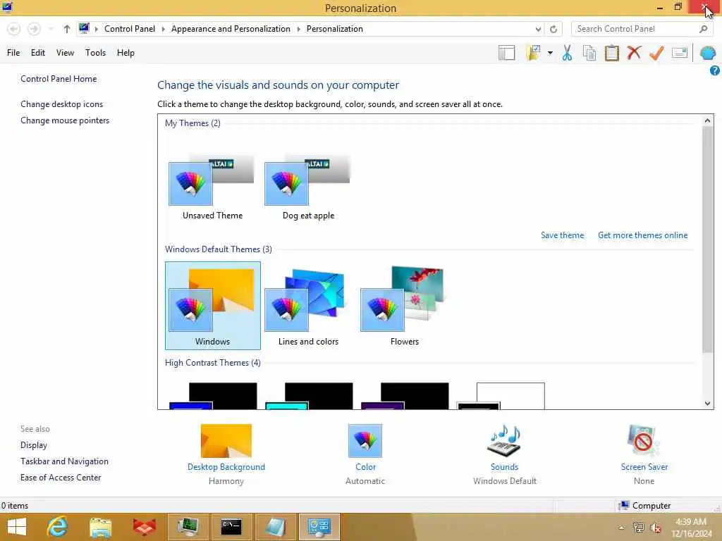Select the Windows default theme
722x541 pixels.
[213, 306]
